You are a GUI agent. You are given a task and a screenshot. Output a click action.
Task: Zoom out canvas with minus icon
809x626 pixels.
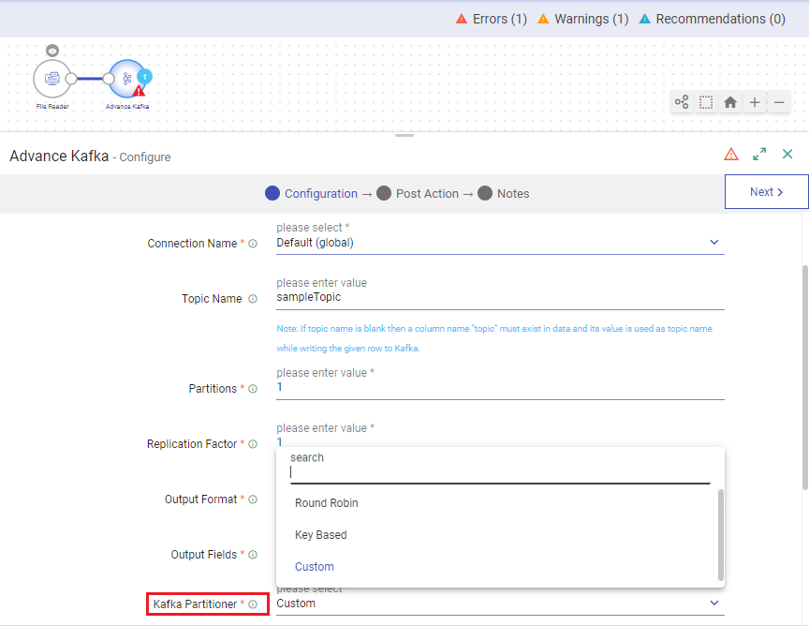[x=779, y=102]
